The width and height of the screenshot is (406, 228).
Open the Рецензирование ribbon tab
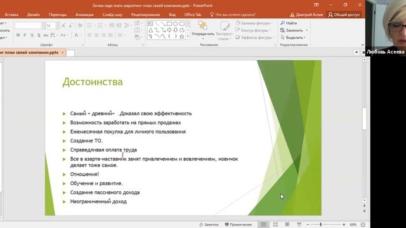145,15
